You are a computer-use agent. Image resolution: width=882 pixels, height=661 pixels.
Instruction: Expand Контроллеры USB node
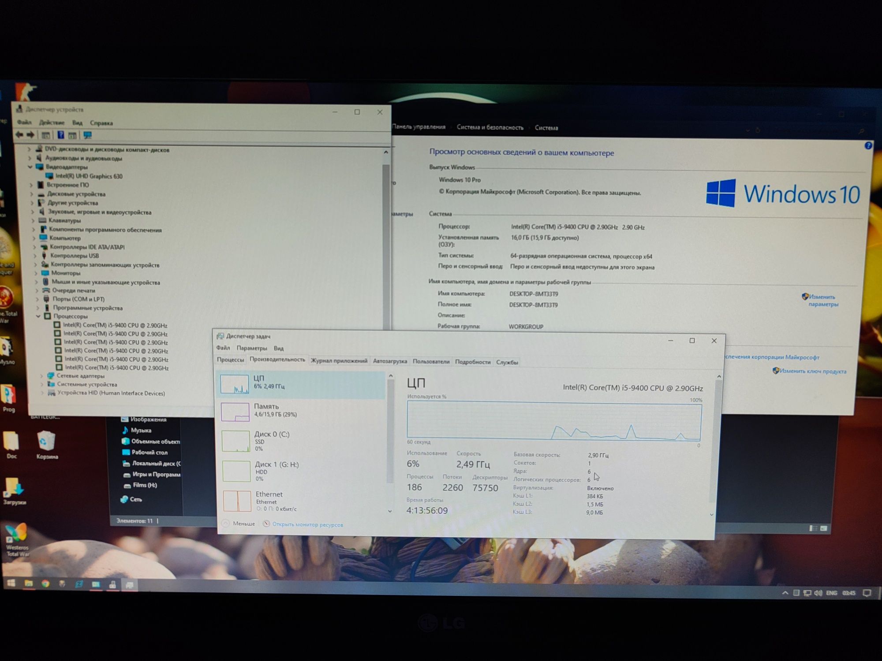point(35,256)
